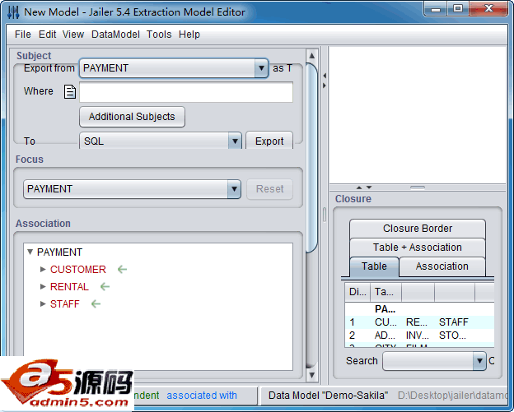514x412 pixels.
Task: Click the green arrow beside RENTAL
Action: pos(105,287)
